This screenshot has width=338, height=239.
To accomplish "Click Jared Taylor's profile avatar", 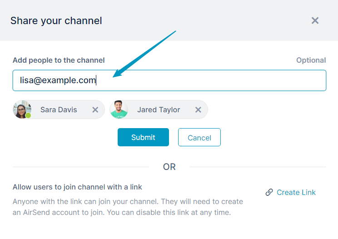I will pyautogui.click(x=119, y=110).
